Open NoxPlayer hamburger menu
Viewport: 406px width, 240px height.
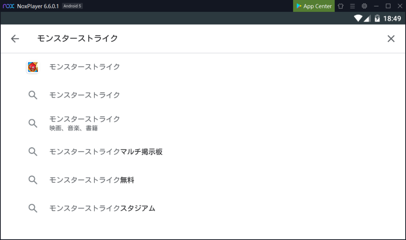click(x=352, y=6)
